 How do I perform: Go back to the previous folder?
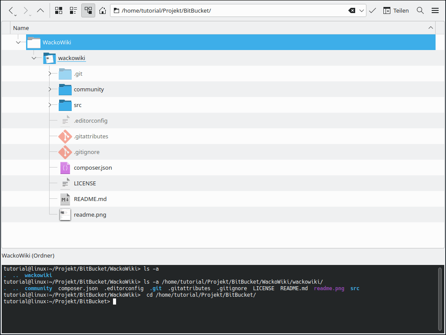[12, 10]
